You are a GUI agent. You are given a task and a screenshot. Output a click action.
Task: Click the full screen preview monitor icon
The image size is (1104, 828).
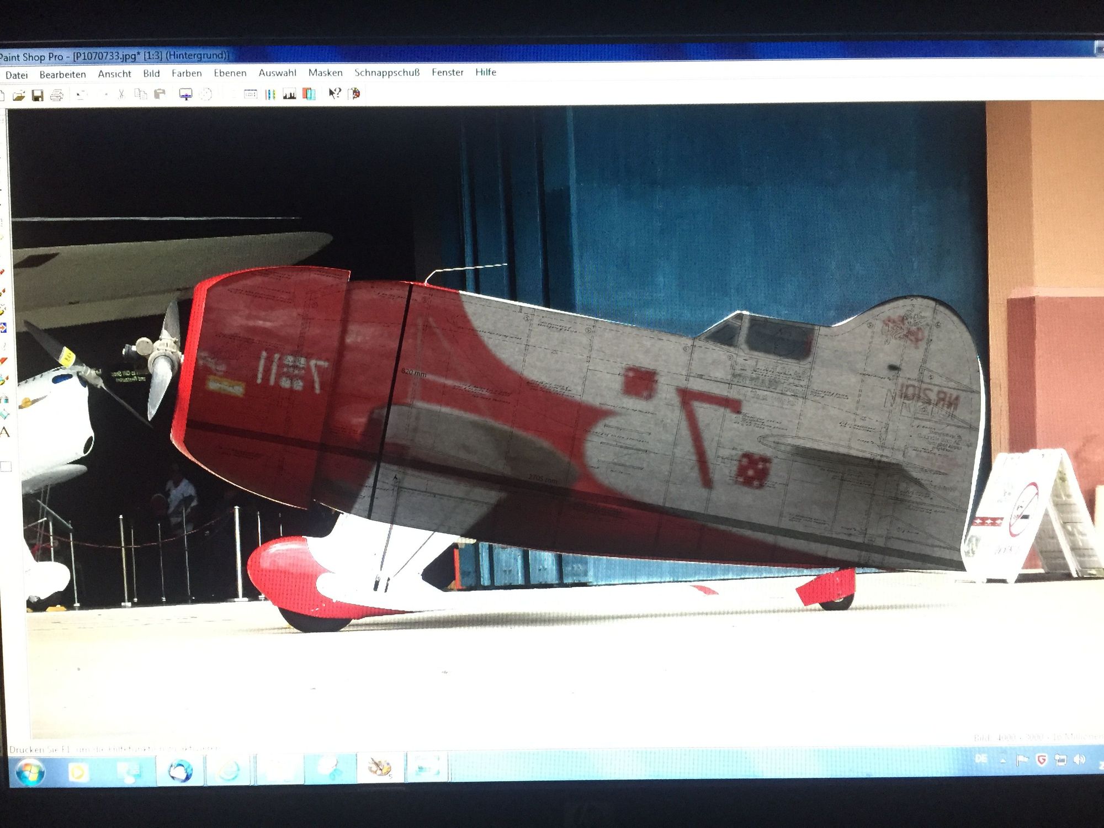click(x=185, y=94)
